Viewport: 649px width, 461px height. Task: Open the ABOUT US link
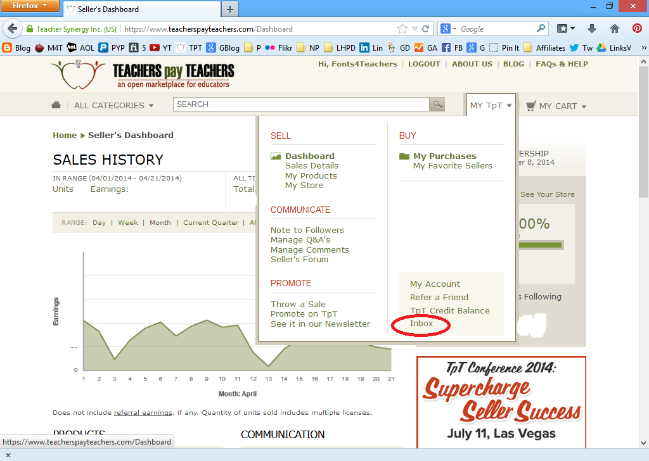tap(472, 64)
